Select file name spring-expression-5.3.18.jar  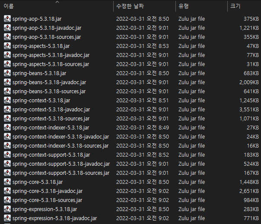click(x=45, y=209)
